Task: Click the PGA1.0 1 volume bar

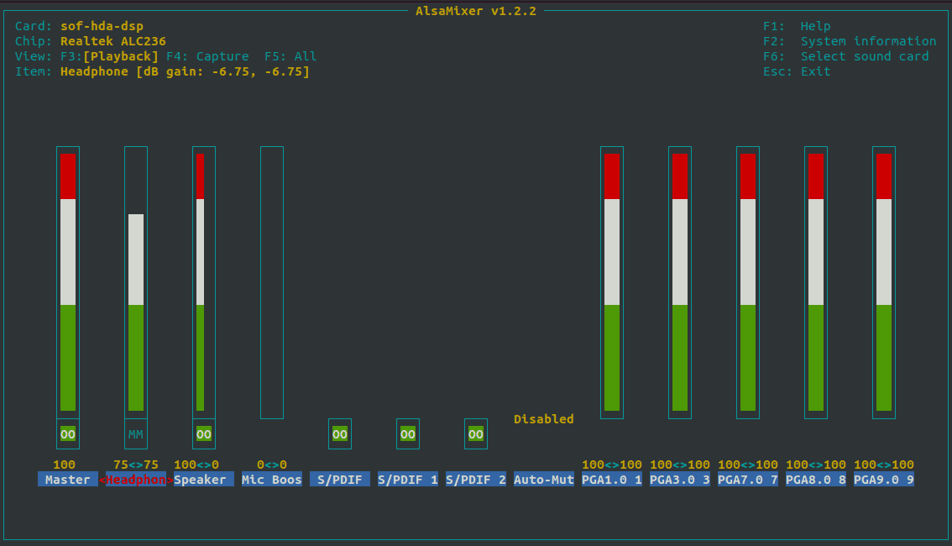Action: click(x=612, y=282)
